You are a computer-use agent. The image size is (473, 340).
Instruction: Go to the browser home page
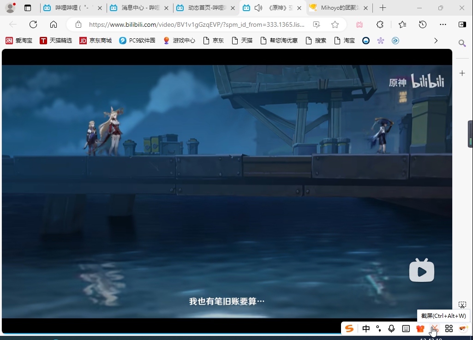[x=54, y=24]
